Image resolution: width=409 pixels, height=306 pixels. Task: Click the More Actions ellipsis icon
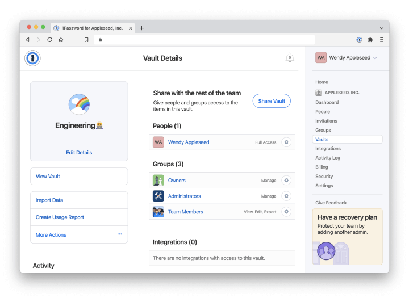pyautogui.click(x=119, y=234)
